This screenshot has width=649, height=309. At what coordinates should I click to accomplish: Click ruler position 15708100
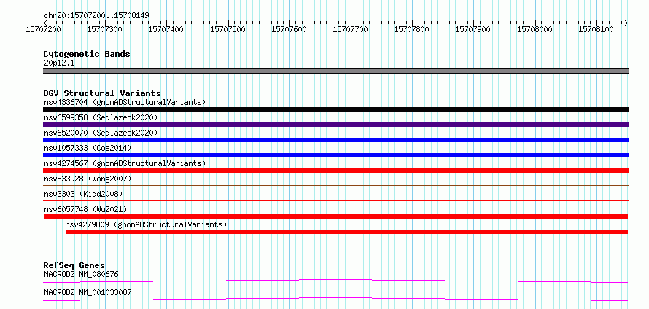pos(596,29)
